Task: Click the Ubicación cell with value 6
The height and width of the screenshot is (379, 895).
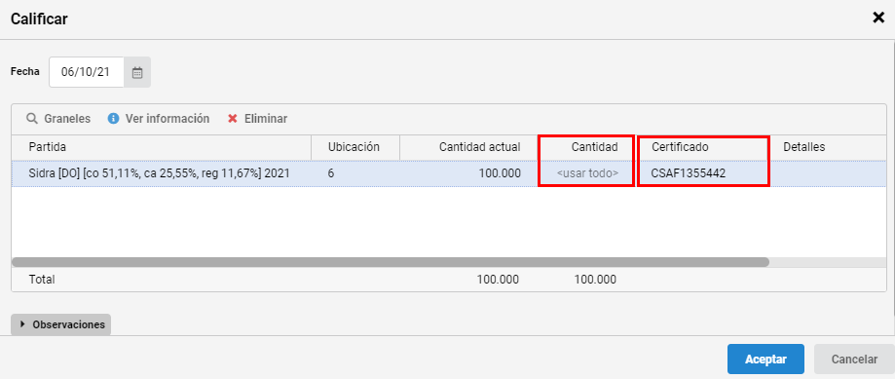Action: 355,173
